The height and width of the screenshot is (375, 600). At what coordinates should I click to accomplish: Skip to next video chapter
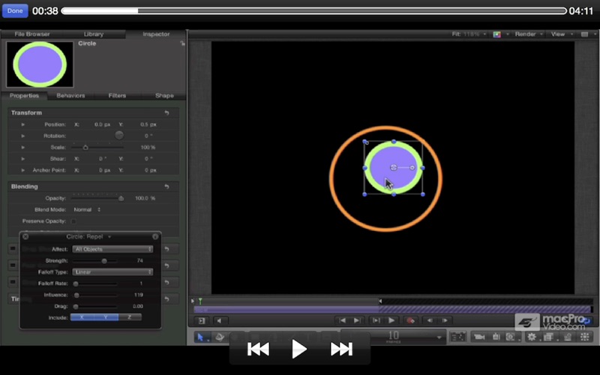coord(341,349)
